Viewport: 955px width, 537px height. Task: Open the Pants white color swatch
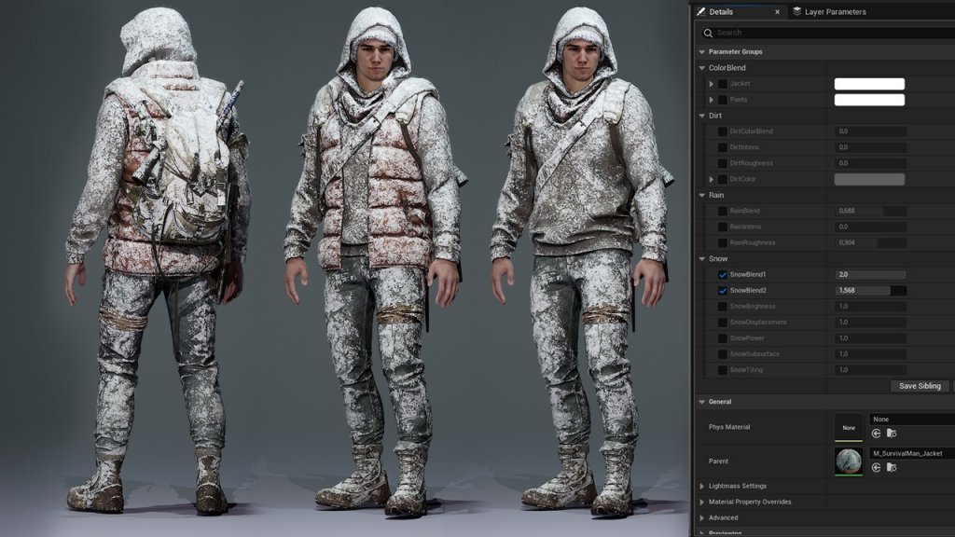(x=869, y=100)
